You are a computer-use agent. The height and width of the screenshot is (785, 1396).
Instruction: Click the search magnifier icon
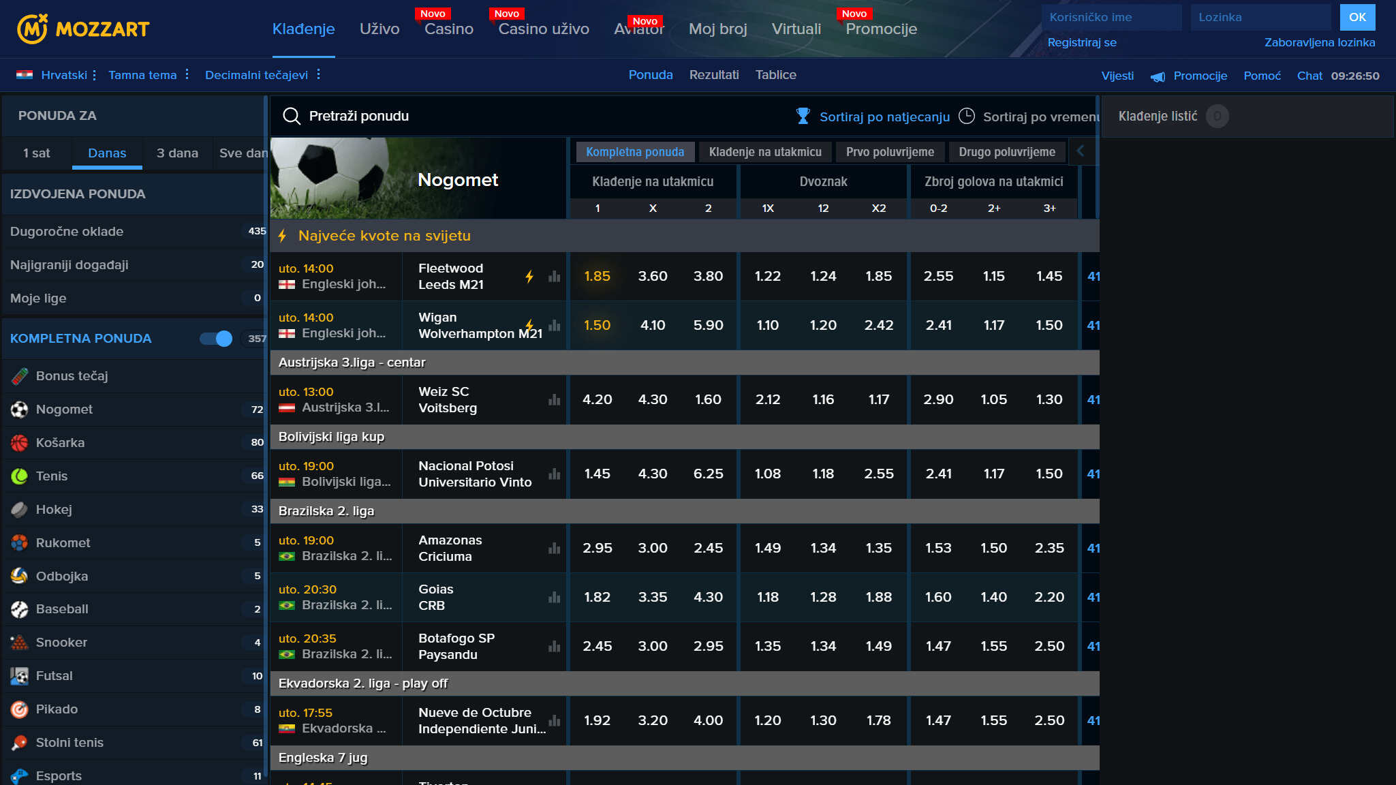coord(292,116)
